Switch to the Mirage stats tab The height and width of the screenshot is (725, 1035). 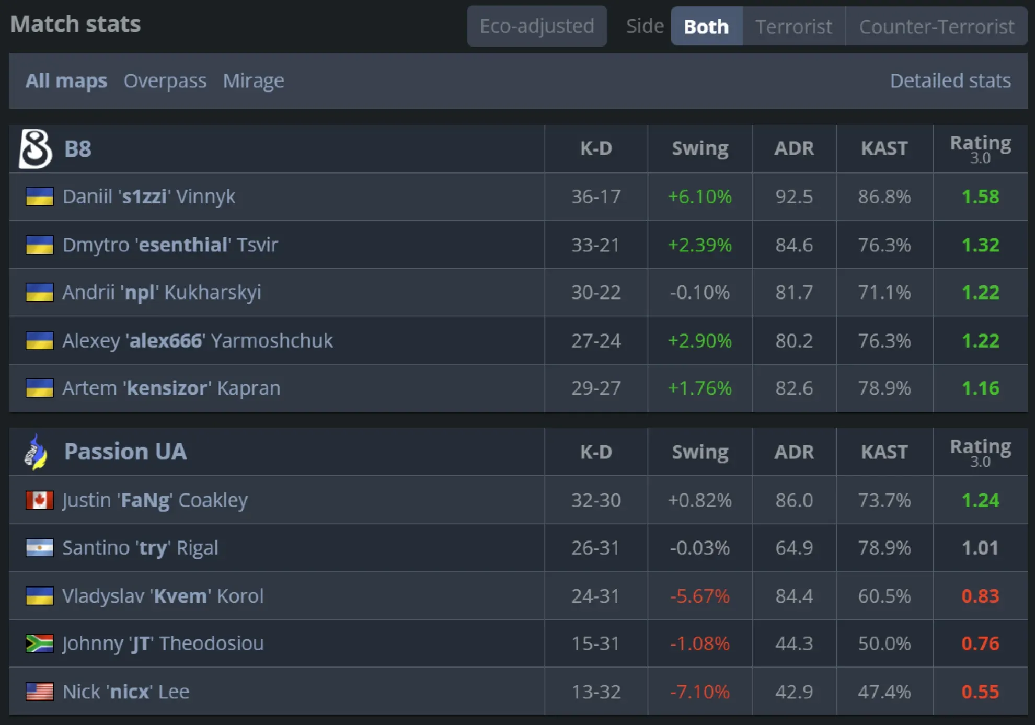tap(255, 80)
